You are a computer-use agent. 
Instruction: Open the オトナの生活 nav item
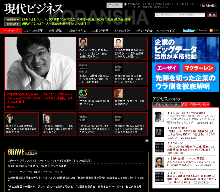pos(122,31)
